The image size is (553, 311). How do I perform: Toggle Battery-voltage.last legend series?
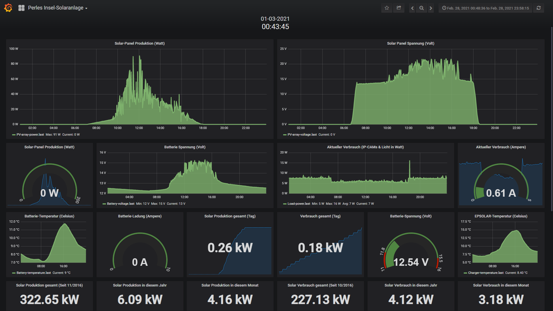(120, 204)
